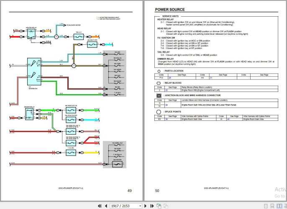Click the ignition switch block in the diagram

coord(34,71)
